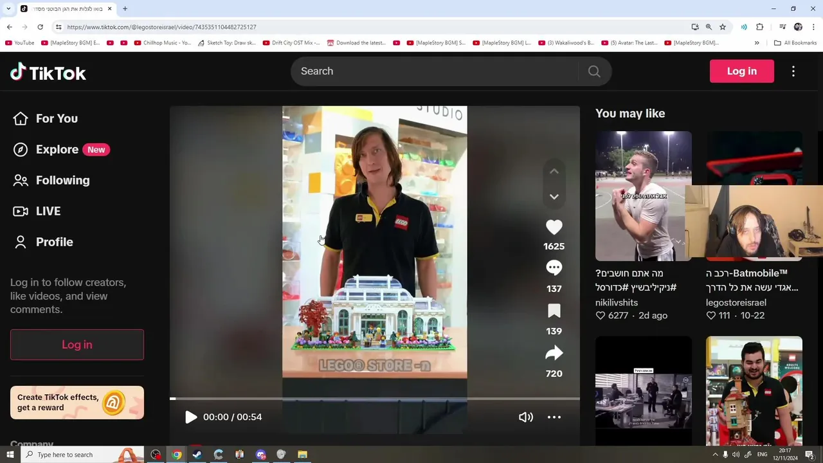Open a new browser tab
Viewport: 823px width, 463px height.
click(125, 8)
